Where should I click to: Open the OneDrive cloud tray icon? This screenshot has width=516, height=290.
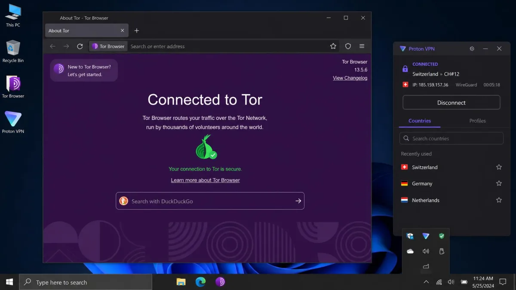[x=410, y=251]
